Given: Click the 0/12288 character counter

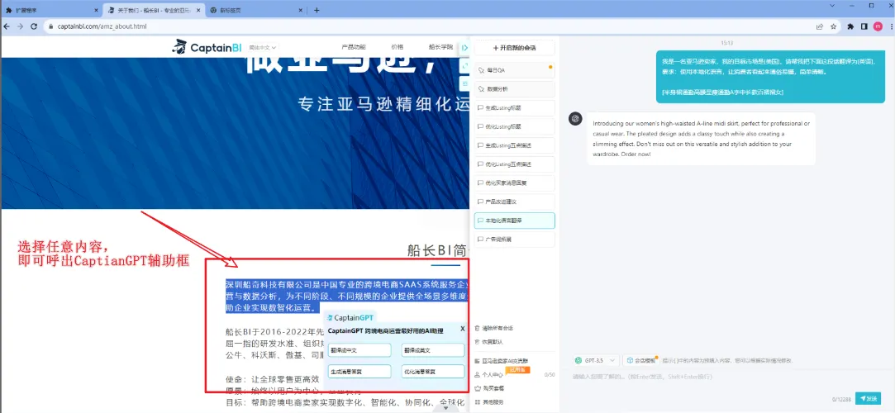Looking at the screenshot, I should (x=842, y=399).
